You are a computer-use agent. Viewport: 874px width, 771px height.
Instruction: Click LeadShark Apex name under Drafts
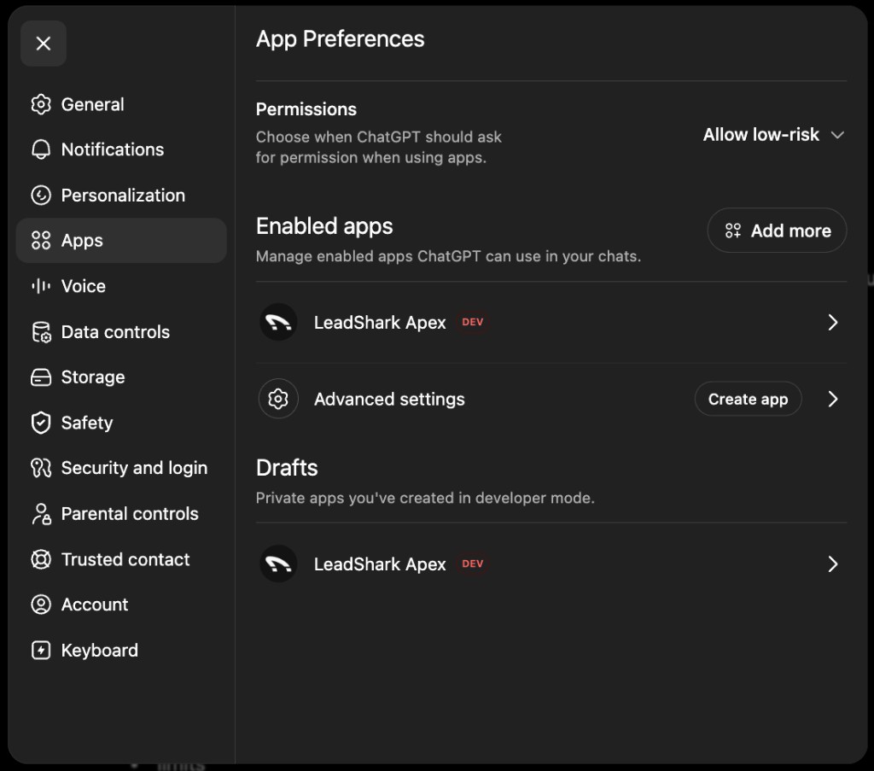tap(380, 564)
